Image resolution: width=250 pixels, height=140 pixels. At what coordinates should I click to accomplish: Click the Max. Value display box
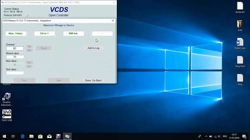(16, 33)
